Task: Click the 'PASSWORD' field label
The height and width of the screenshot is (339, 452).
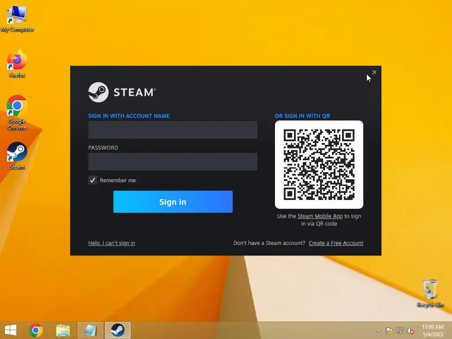Action: (103, 147)
